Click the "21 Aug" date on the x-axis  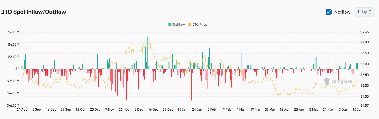pyautogui.click(x=22, y=109)
